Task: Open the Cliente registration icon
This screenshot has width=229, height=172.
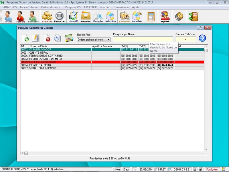Action: click(x=8, y=17)
